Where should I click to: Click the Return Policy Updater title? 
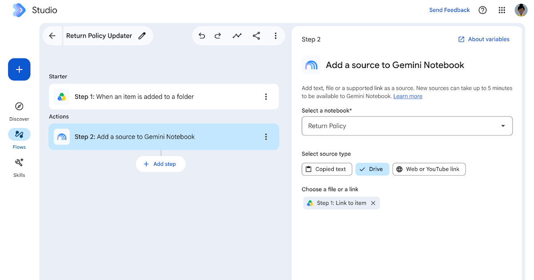pos(99,36)
